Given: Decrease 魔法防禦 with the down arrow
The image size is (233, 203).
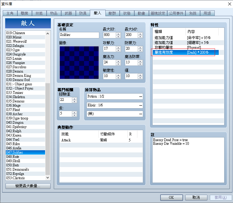Looking at the screenshot, I should (x=140, y=64).
